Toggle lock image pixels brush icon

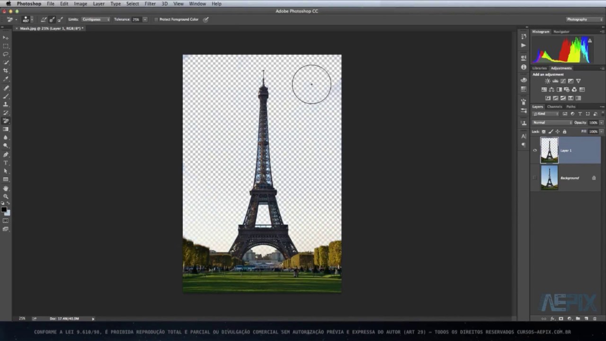pyautogui.click(x=550, y=132)
